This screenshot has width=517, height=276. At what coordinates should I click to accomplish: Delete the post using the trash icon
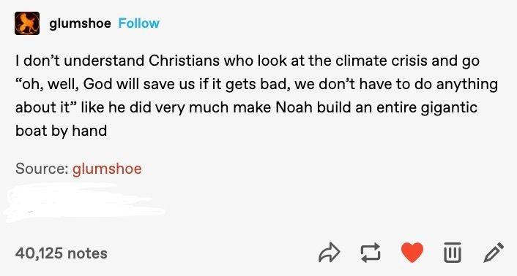click(453, 253)
